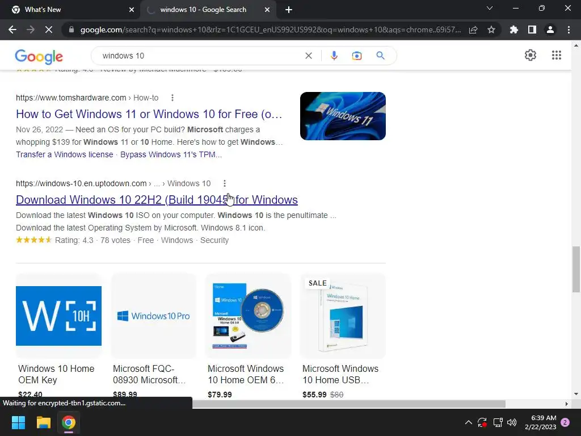The image size is (581, 436).
Task: Open the Windows 10 Home OEM Key image
Action: pos(58,316)
